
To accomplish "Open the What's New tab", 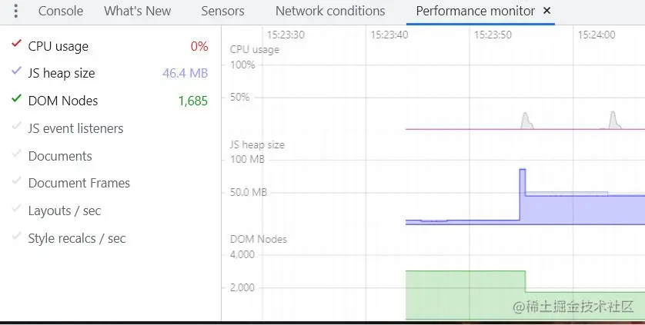I will [x=138, y=12].
